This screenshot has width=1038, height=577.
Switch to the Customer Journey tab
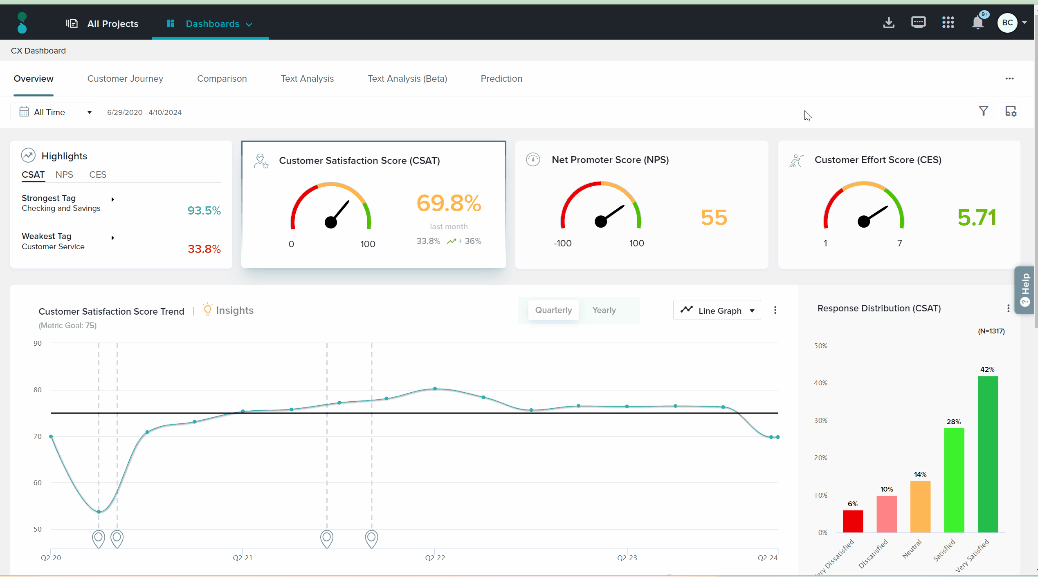[x=125, y=79]
